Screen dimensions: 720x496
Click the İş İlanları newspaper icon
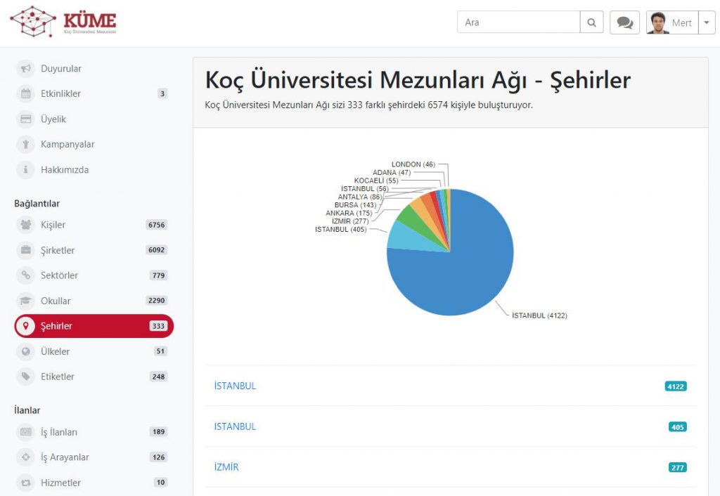pos(26,432)
